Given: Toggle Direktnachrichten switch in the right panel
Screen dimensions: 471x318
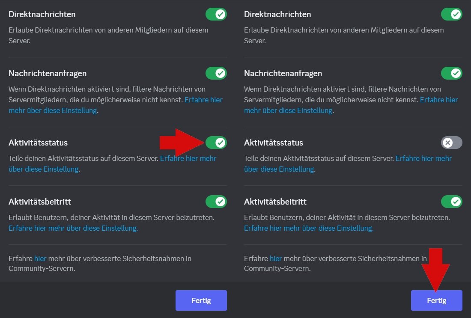Looking at the screenshot, I should click(451, 14).
